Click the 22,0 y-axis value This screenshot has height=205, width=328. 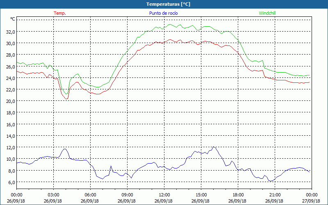pyautogui.click(x=11, y=89)
